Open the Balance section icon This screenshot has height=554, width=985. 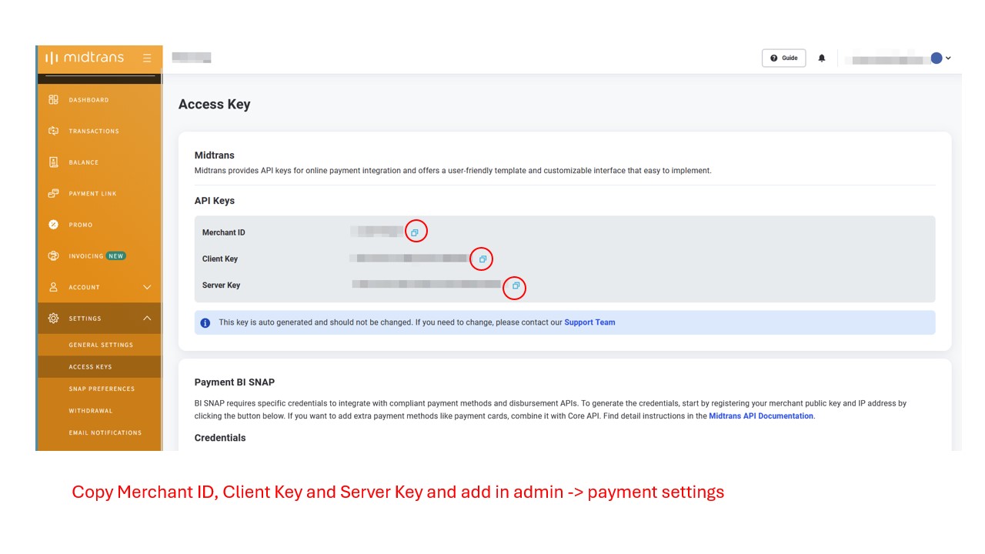tap(52, 162)
